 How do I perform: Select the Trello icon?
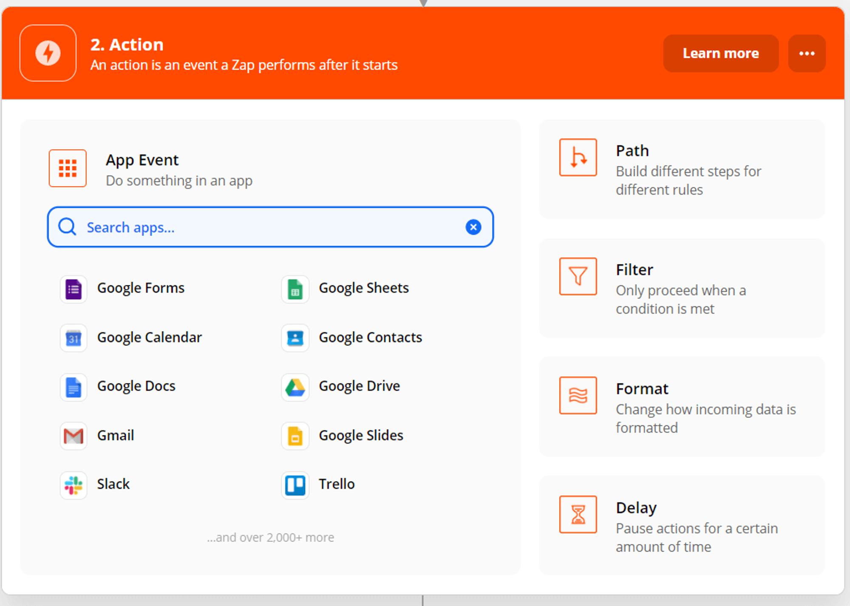[x=295, y=485]
